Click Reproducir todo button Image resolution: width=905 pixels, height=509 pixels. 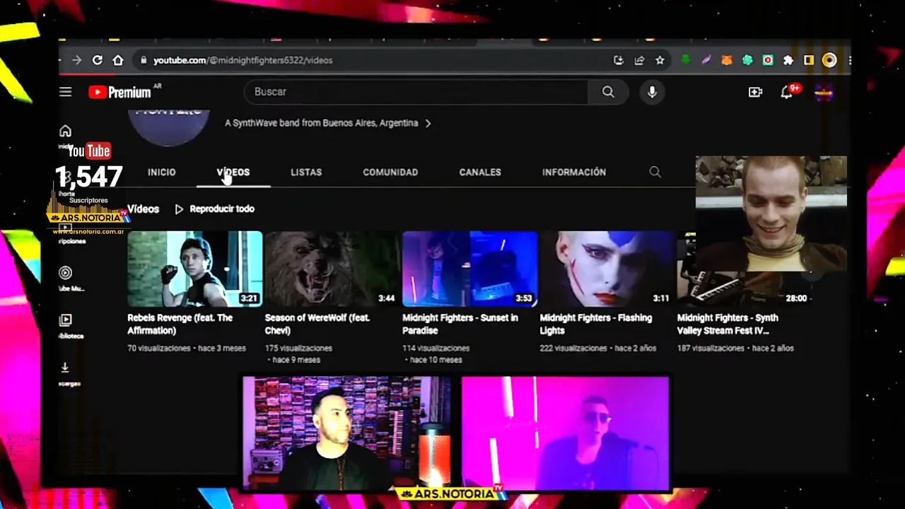coord(215,209)
